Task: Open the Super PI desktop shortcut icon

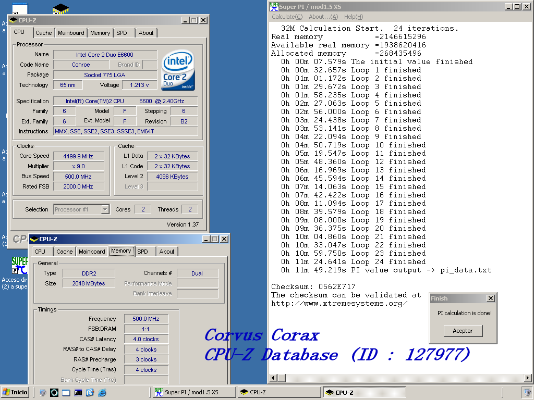Action: coord(20,265)
